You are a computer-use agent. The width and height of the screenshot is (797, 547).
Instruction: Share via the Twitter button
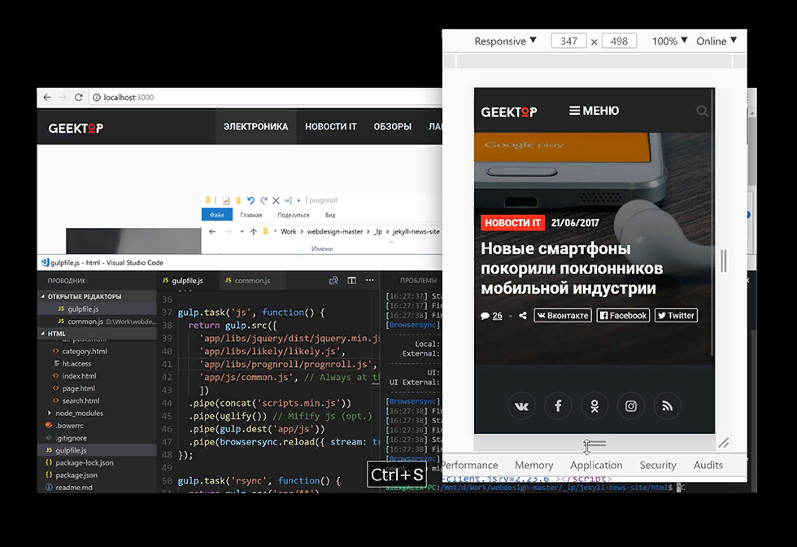point(676,315)
